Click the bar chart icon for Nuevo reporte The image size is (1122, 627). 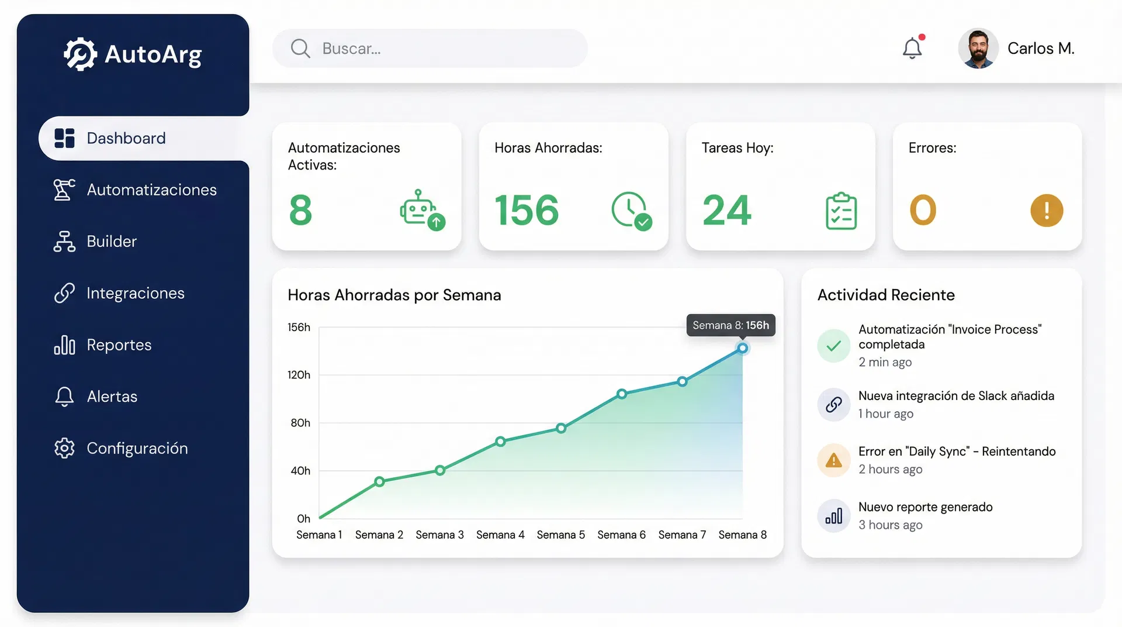[833, 516]
